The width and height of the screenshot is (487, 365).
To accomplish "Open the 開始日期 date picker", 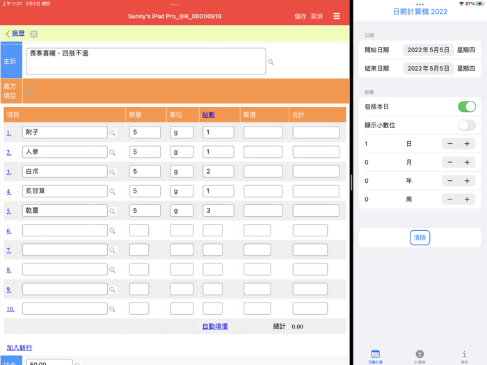I will tap(429, 50).
